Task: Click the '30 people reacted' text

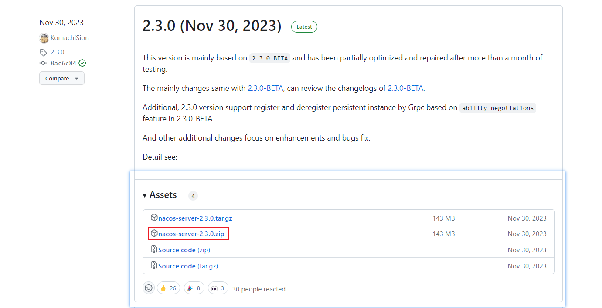Action: pyautogui.click(x=259, y=289)
